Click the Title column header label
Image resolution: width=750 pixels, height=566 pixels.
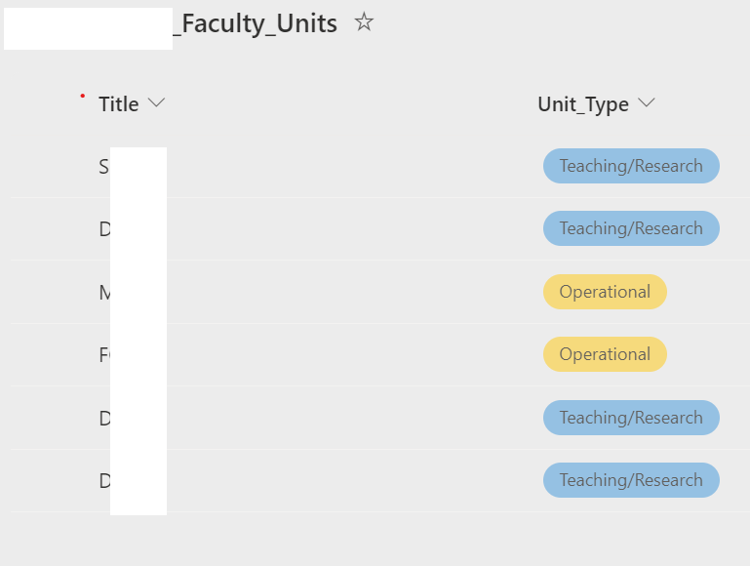(118, 104)
